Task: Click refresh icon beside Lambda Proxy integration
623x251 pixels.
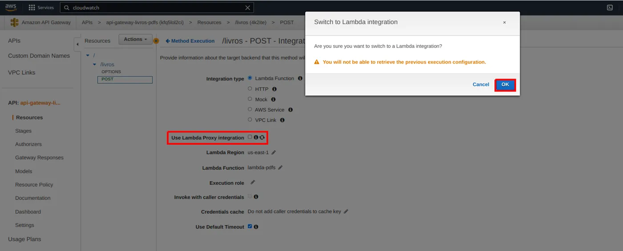Action: coord(262,137)
